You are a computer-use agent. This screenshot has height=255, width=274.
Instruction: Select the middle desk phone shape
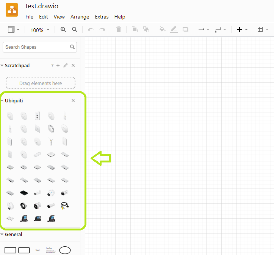click(x=38, y=218)
